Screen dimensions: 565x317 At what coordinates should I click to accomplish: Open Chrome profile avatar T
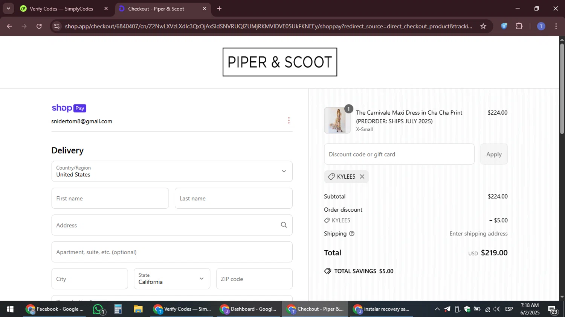[541, 26]
